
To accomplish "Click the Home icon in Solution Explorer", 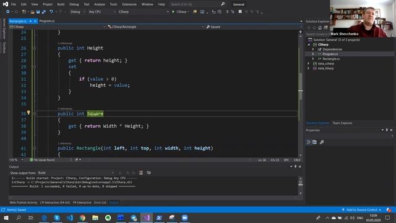I will coord(320,28).
